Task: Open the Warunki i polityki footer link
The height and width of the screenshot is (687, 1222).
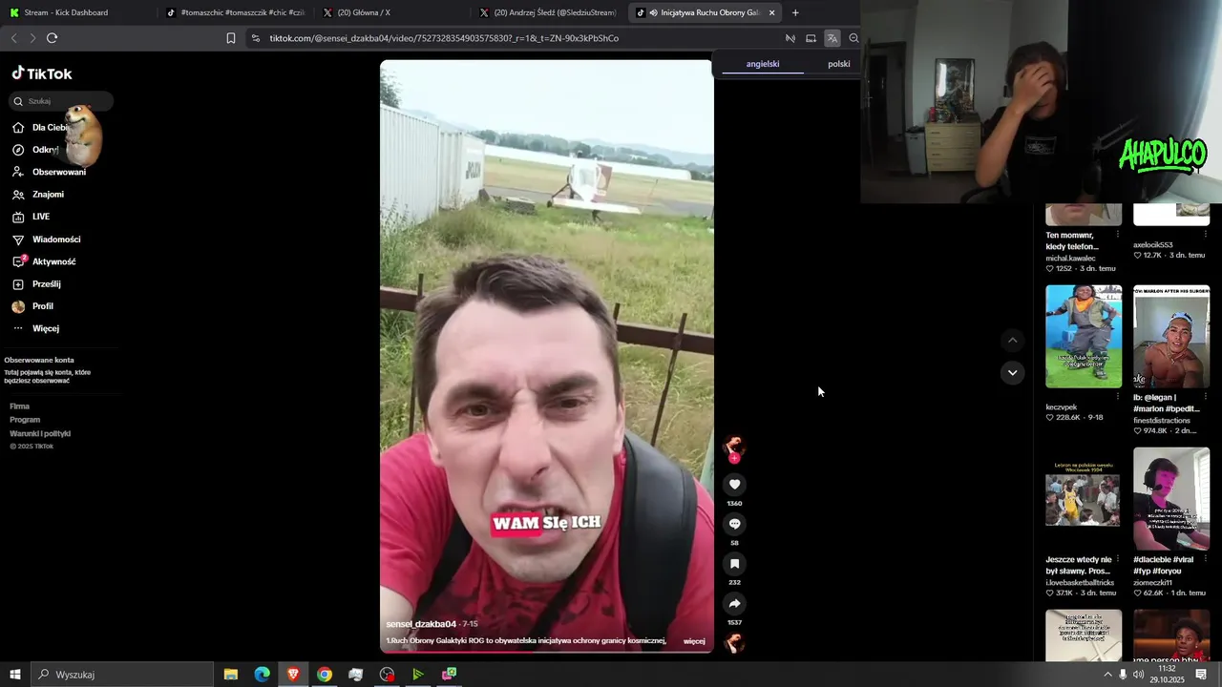Action: [40, 433]
